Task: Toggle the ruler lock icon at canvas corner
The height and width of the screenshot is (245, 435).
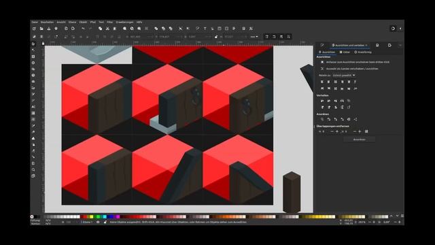Action: 43,44
